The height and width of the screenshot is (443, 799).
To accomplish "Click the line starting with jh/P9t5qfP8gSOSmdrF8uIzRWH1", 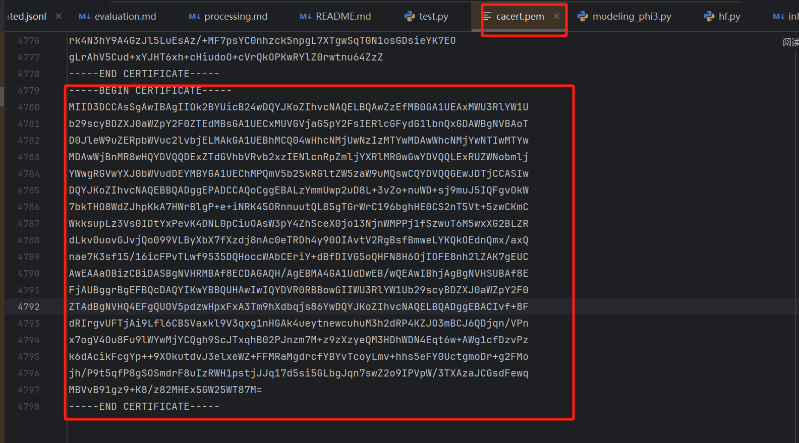I will point(299,373).
